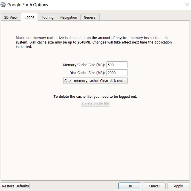The height and width of the screenshot is (191, 191).
Task: Click the Google Earth title bar icon
Action: pos(3,5)
